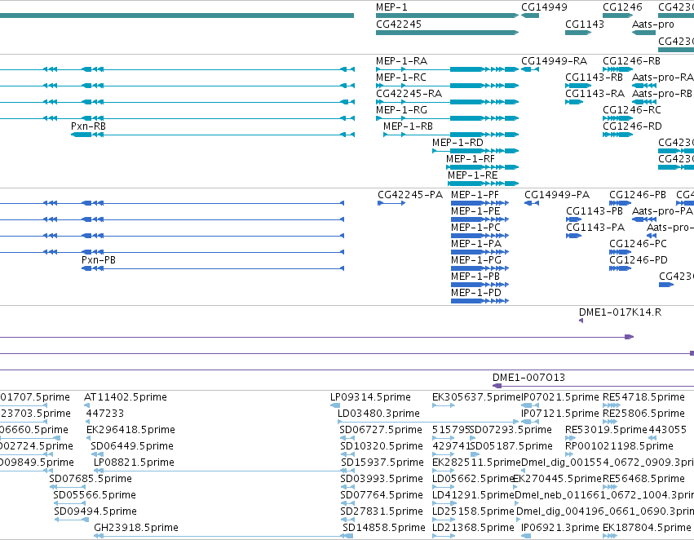Select transcript CG1143-RA

[x=595, y=94]
